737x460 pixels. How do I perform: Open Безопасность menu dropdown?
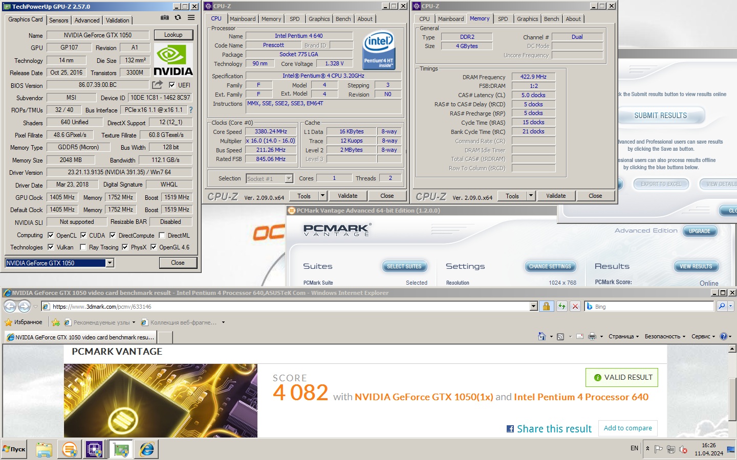[x=665, y=336]
